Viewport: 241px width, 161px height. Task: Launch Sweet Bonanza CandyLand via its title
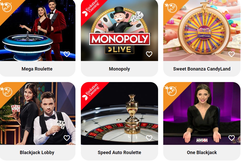point(202,69)
